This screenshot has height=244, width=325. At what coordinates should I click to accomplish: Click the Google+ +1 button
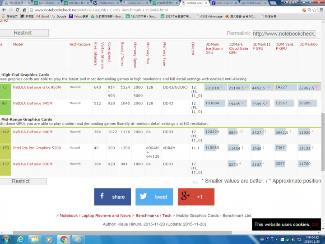pos(196,197)
